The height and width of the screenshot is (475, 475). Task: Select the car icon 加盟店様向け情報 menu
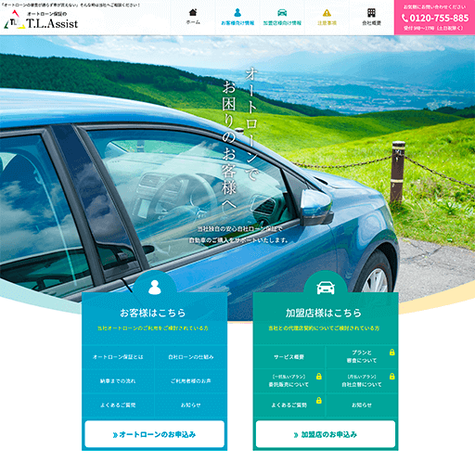click(282, 13)
